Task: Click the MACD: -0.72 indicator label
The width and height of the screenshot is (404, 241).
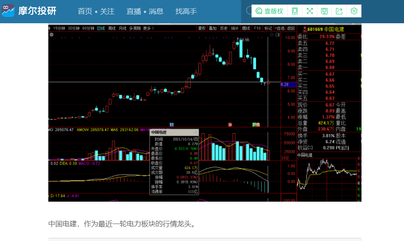Action: (89, 164)
